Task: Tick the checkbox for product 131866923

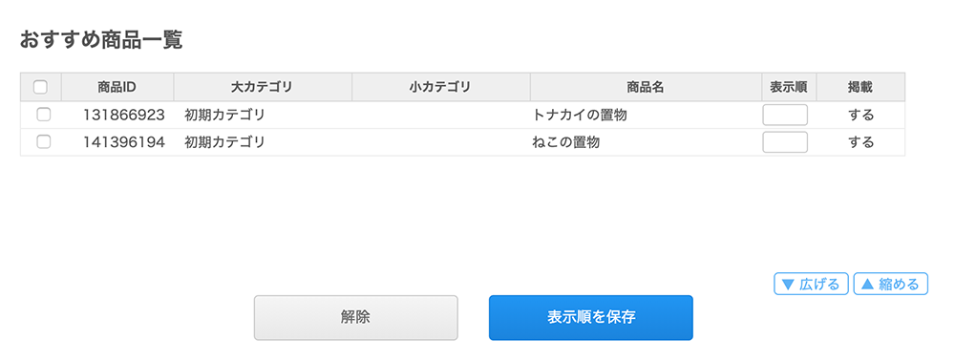Action: point(43,115)
